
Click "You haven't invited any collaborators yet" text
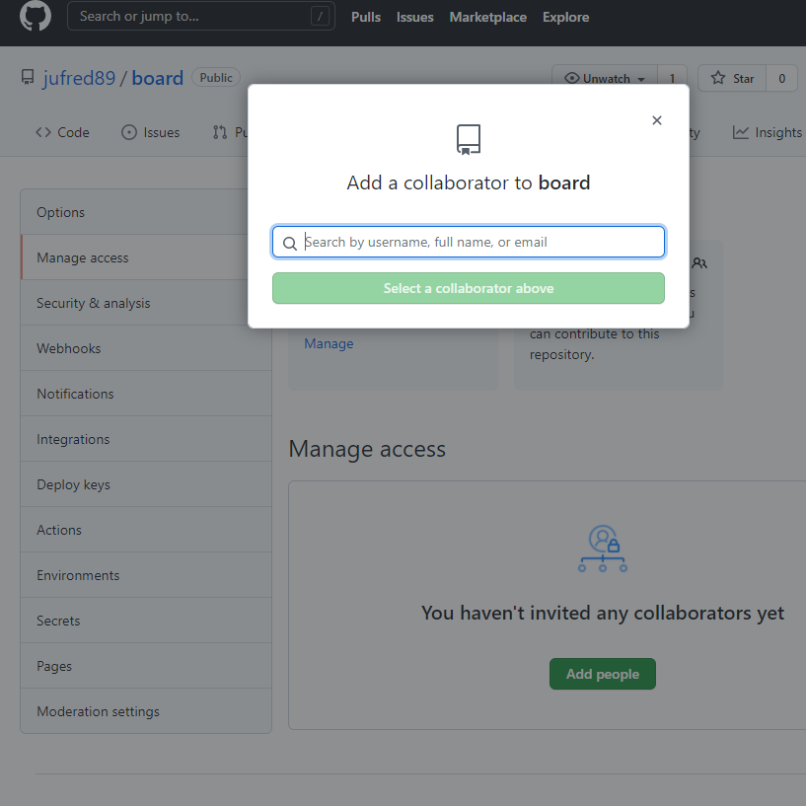coord(603,613)
